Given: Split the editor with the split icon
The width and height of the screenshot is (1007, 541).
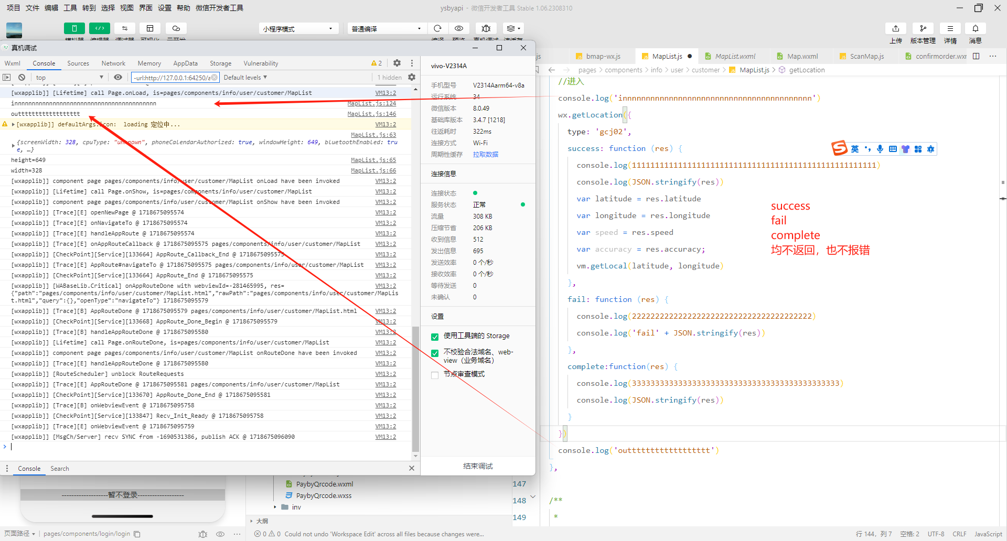Looking at the screenshot, I should [x=976, y=56].
